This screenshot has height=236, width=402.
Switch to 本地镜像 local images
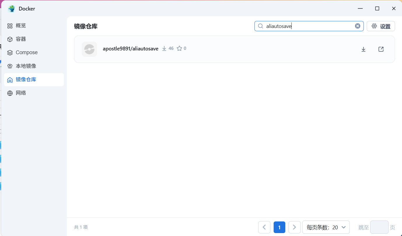click(x=26, y=66)
